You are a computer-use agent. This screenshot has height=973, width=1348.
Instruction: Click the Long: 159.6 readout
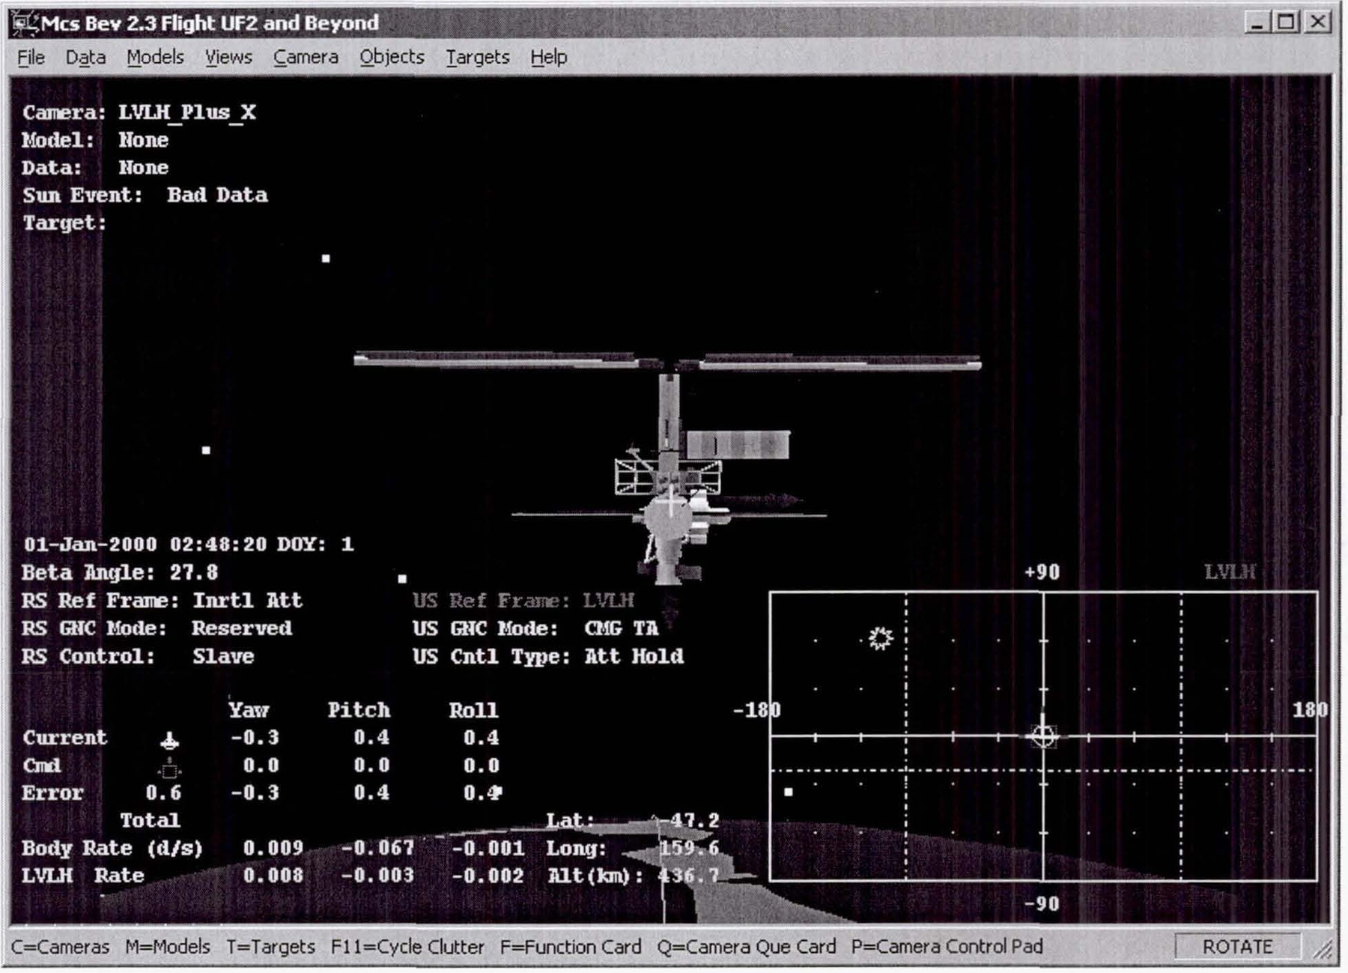633,848
